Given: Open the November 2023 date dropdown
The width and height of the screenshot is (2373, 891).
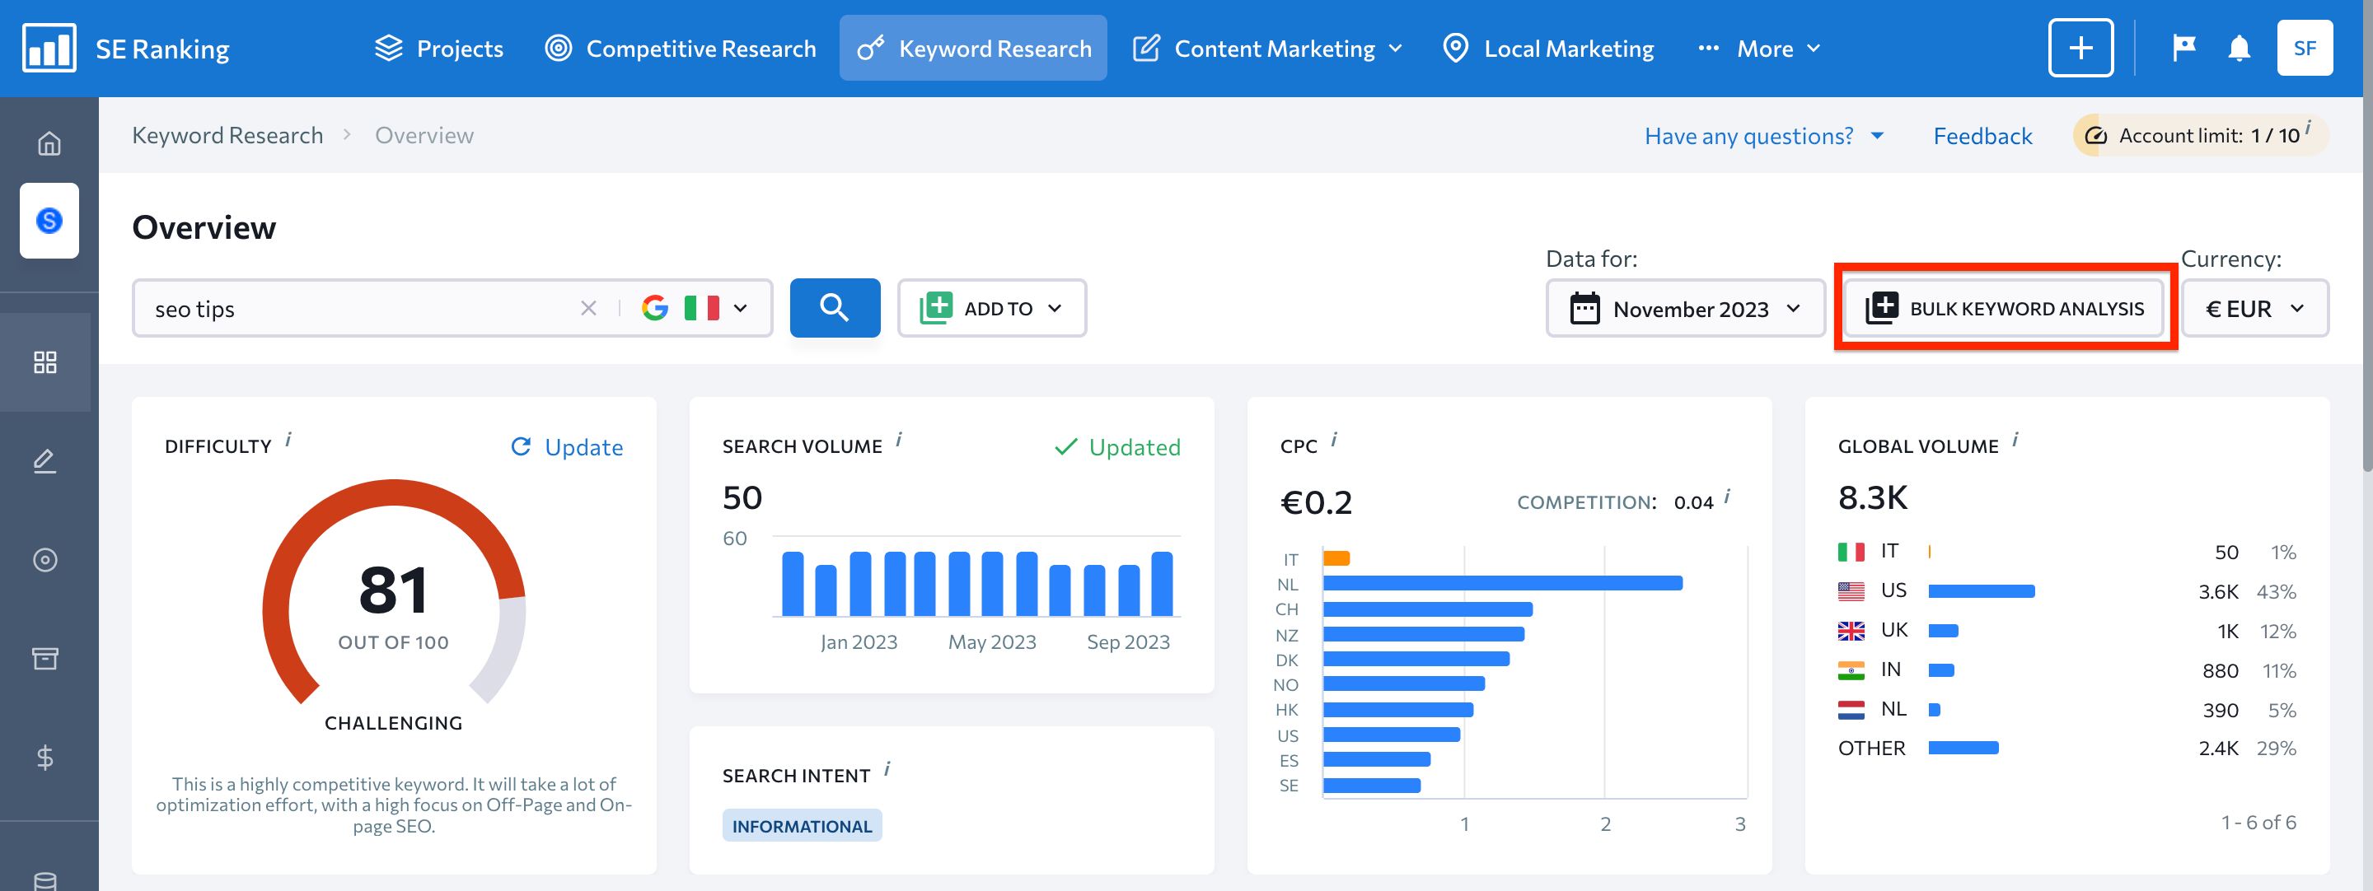Looking at the screenshot, I should [1685, 308].
